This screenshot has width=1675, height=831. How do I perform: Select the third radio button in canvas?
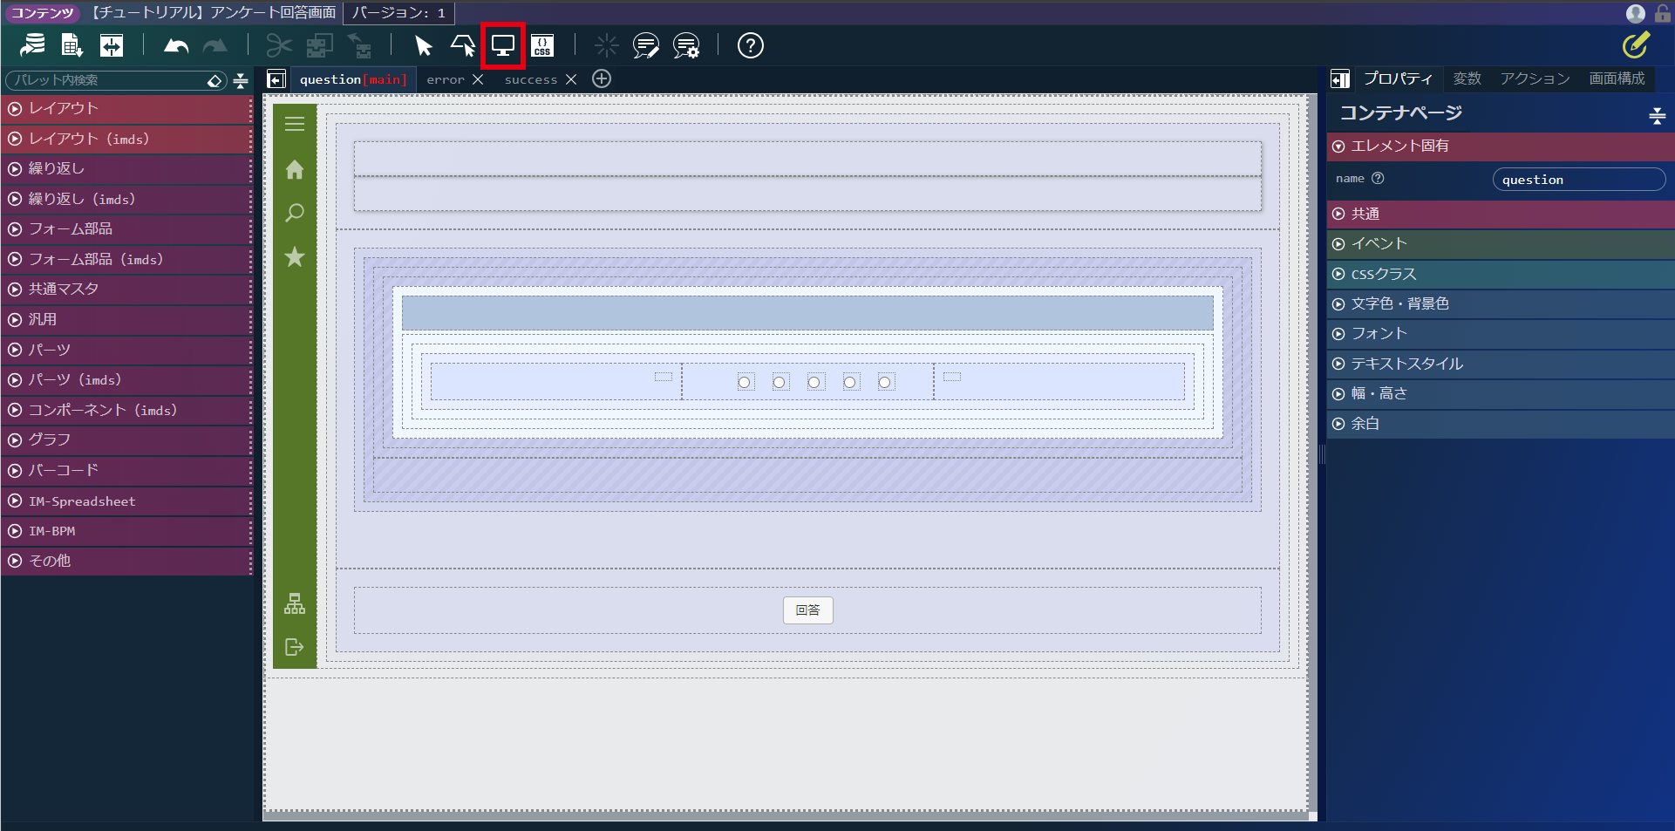tap(814, 382)
